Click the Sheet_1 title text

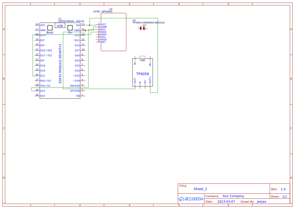(x=200, y=189)
